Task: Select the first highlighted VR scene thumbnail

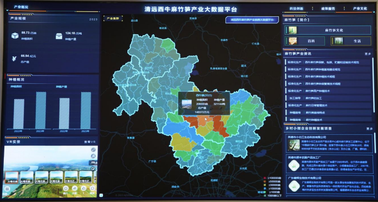Action: click(12, 178)
